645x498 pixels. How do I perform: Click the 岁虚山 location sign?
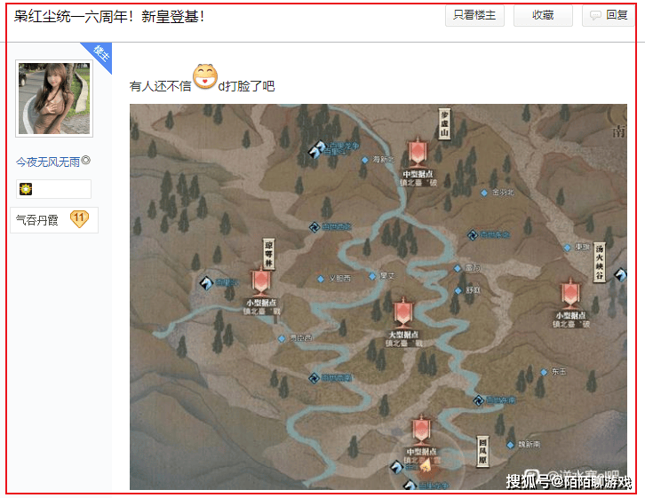click(x=444, y=124)
